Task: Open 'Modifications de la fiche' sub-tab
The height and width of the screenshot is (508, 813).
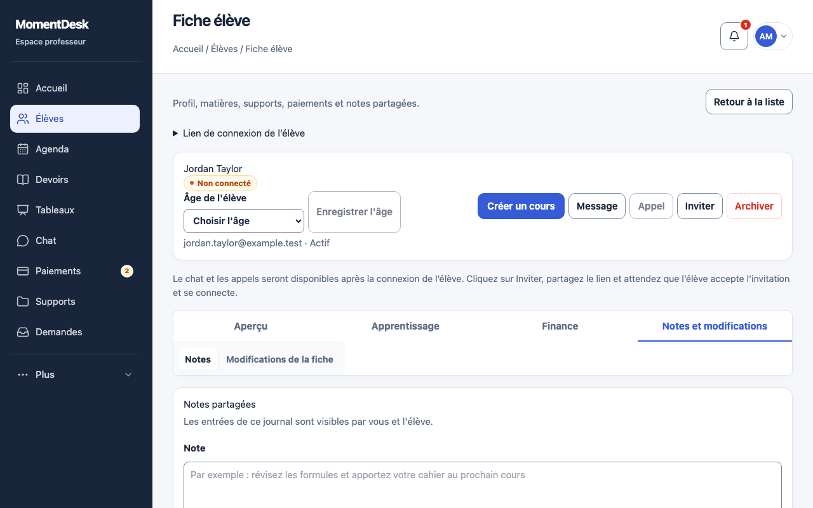Action: (x=279, y=359)
